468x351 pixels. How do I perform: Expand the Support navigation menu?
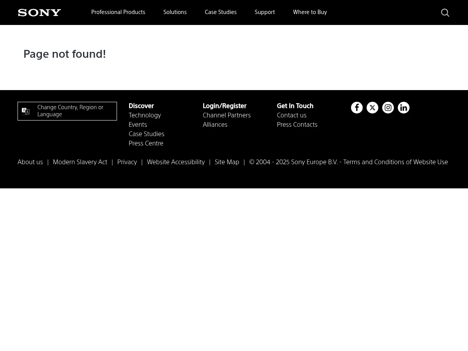click(x=265, y=12)
